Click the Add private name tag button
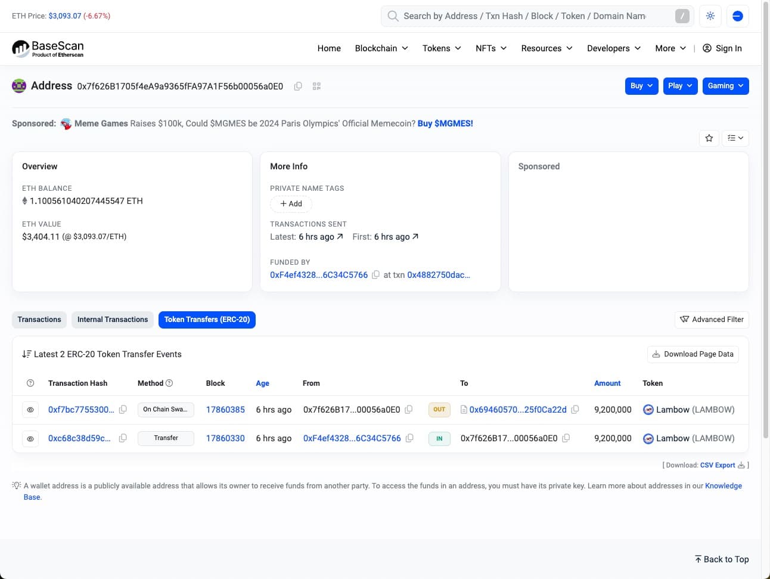Screen dimensions: 770x579 [x=291, y=204]
